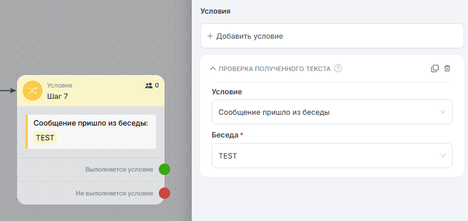This screenshot has width=468, height=221.
Task: Click the yellow shuffle condition icon
Action: click(x=32, y=90)
